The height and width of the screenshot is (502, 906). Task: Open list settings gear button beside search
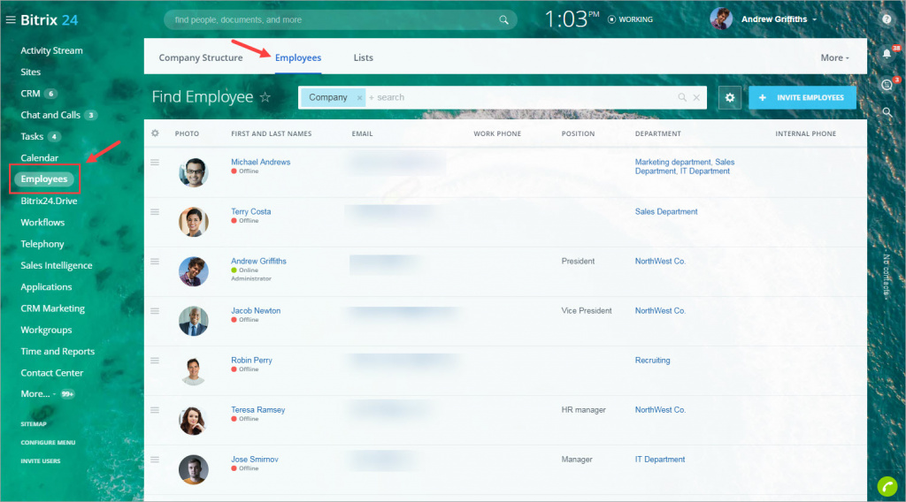tap(730, 97)
